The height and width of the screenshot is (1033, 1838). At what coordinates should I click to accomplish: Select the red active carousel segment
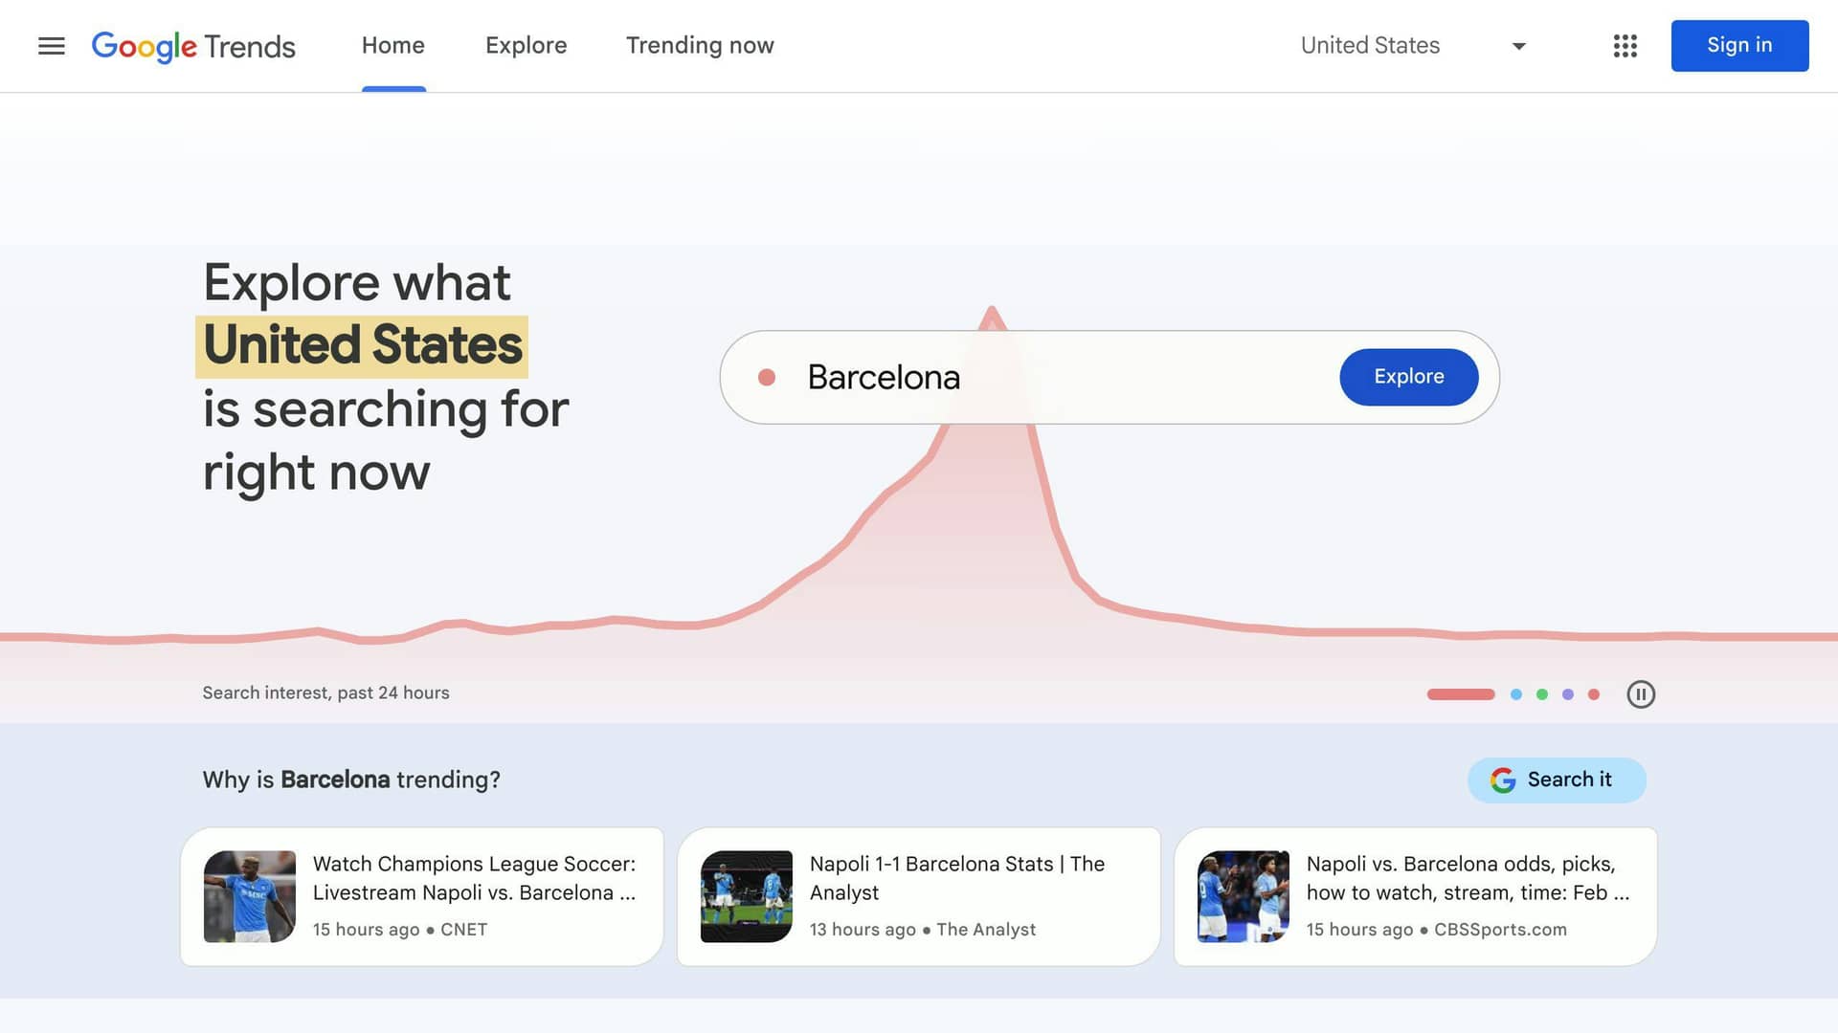(1459, 694)
